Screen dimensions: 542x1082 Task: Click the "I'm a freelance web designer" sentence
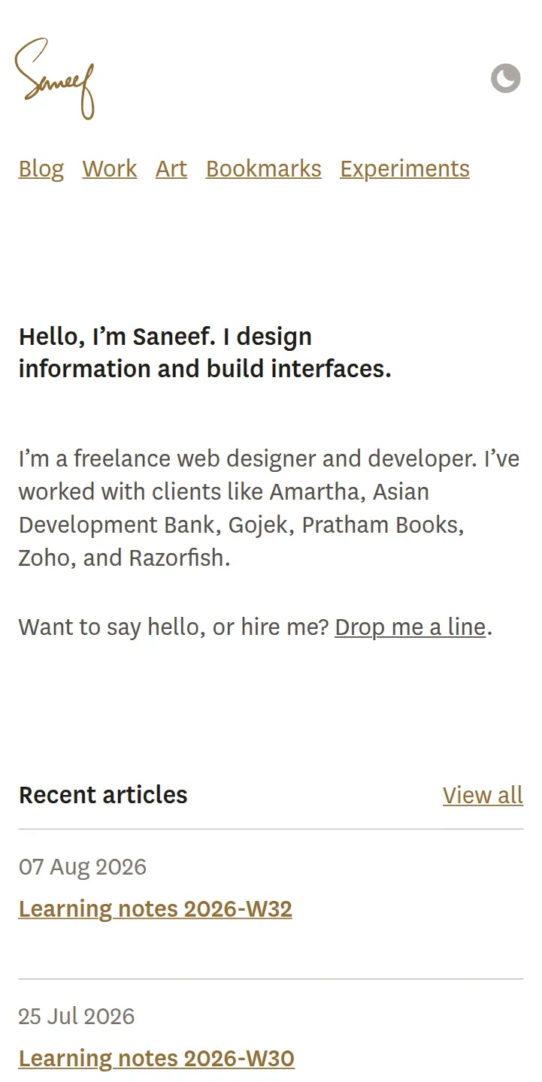[x=248, y=458]
